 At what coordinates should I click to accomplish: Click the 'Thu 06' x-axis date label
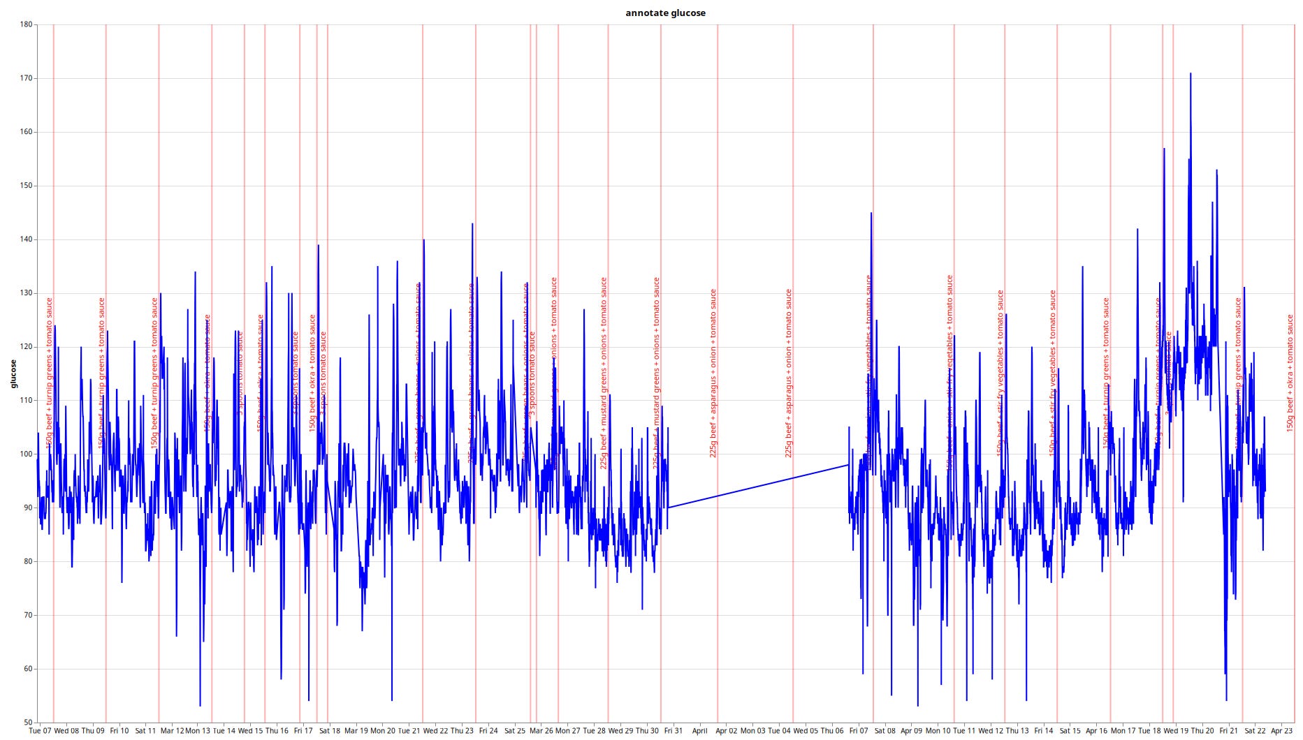click(832, 732)
